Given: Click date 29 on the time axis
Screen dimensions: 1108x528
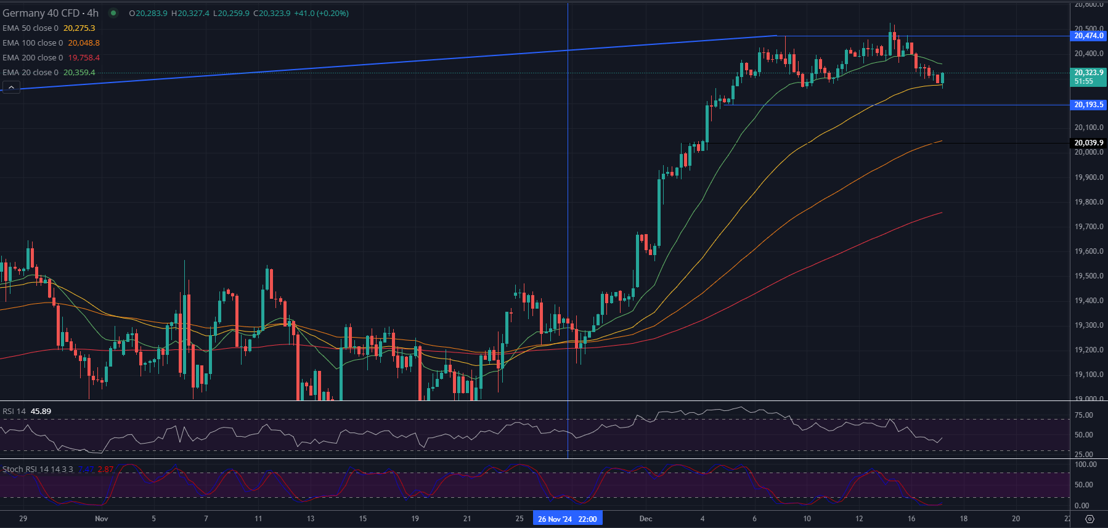Looking at the screenshot, I should (23, 519).
